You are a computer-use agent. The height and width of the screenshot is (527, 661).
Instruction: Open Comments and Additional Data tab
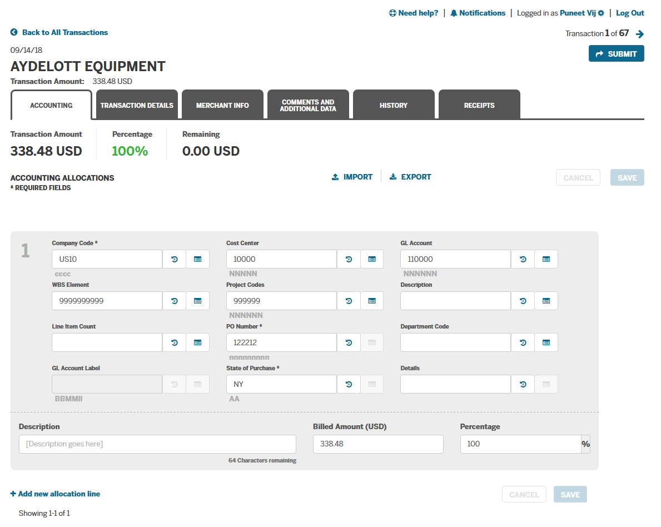point(308,105)
